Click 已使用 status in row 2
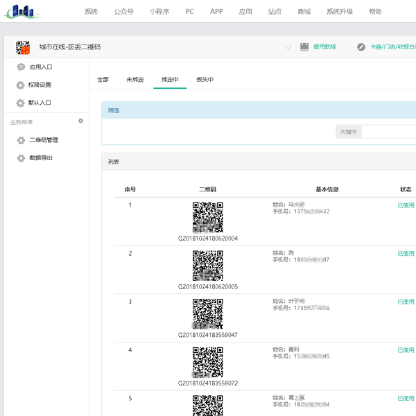Image resolution: width=416 pixels, height=416 pixels. (x=406, y=254)
